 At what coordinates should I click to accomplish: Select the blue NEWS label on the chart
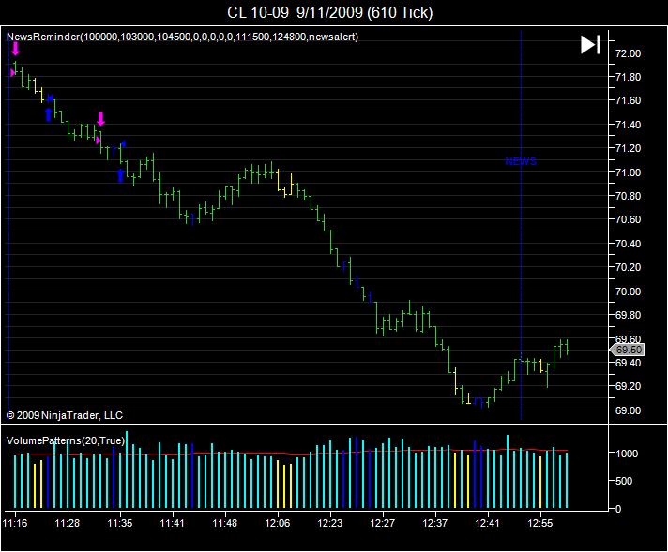tap(521, 161)
